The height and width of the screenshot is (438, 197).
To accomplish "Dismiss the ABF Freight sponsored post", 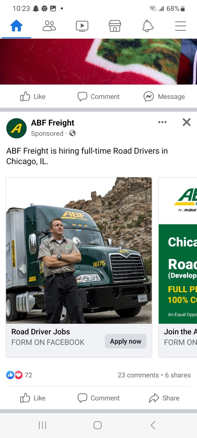I will [186, 122].
